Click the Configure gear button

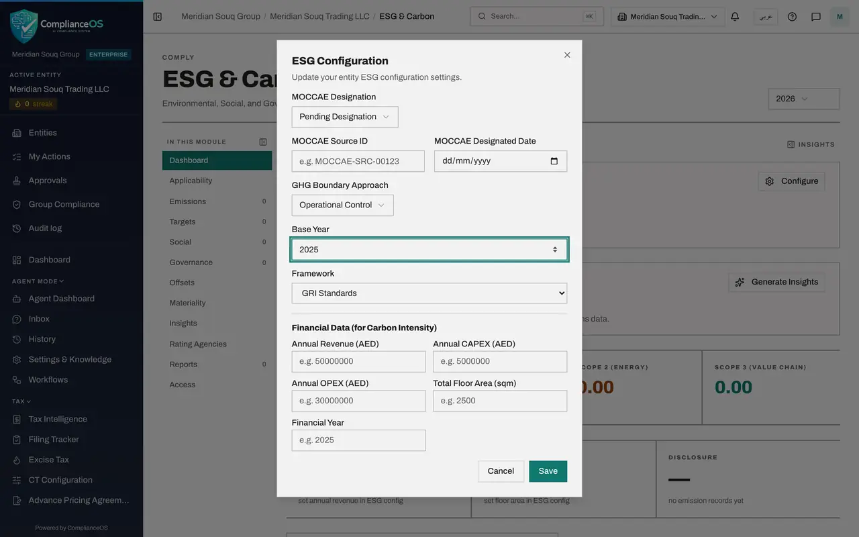791,181
